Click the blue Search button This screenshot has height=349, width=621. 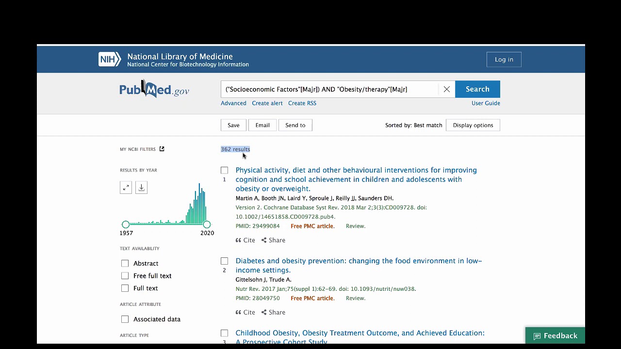[x=477, y=89]
